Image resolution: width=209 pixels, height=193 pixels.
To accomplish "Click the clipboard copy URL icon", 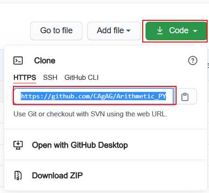I will point(185,97).
